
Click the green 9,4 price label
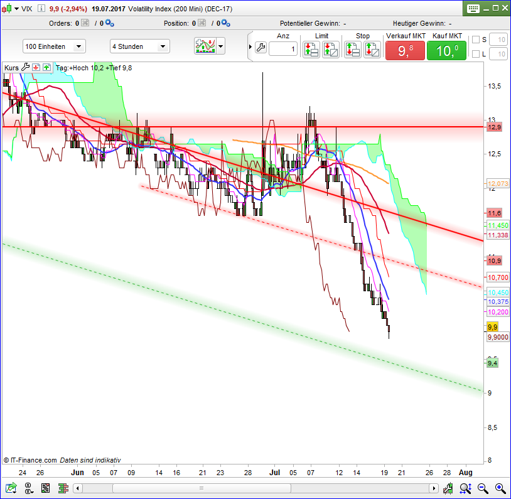[x=492, y=363]
